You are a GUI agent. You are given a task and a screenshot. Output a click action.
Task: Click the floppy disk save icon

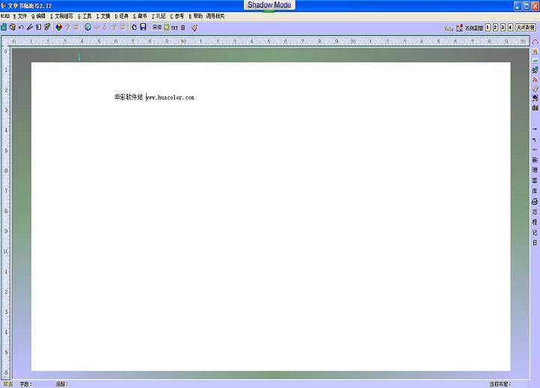143,27
